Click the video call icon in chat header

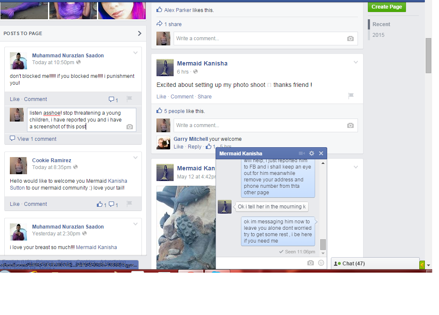[302, 153]
